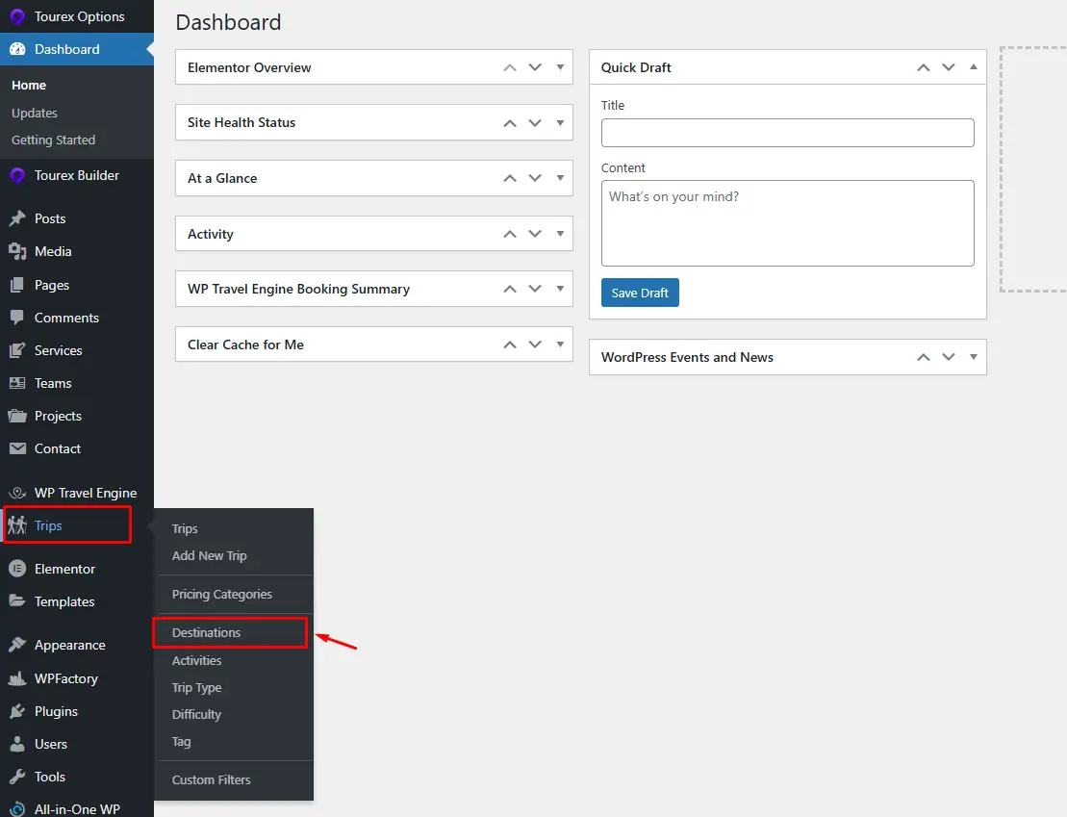Click the Posts pushpin icon
1067x817 pixels.
click(17, 218)
